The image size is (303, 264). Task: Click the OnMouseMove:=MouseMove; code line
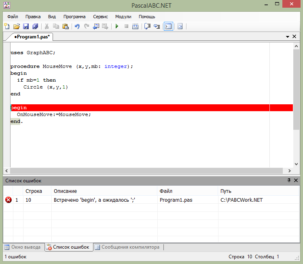(x=54, y=114)
